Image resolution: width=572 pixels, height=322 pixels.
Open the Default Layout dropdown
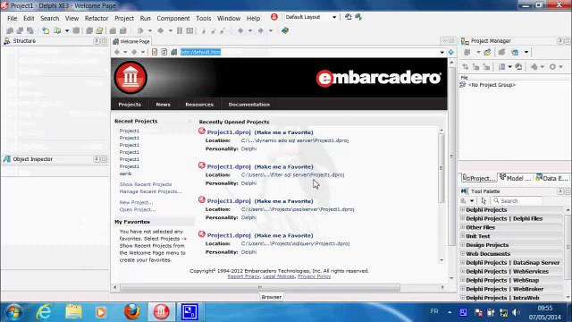tap(334, 17)
